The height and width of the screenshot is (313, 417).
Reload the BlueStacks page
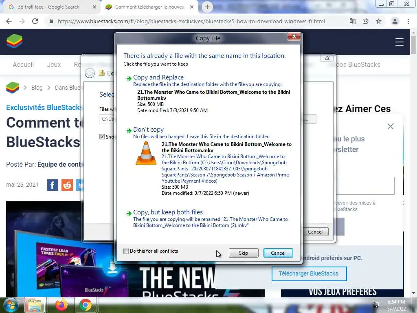point(35,21)
